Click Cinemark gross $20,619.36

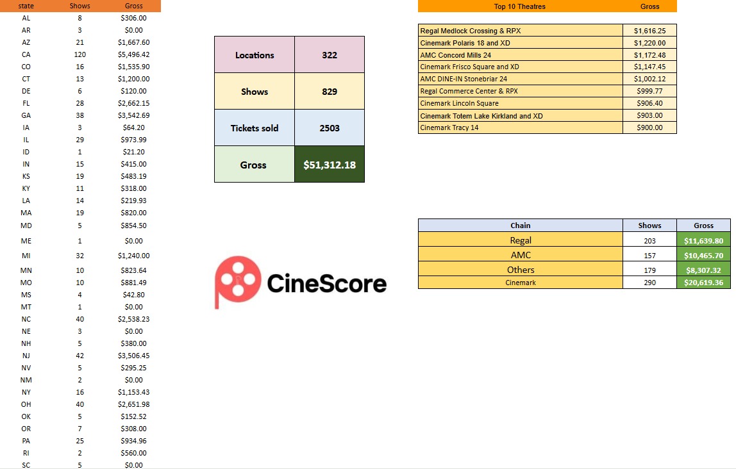703,283
